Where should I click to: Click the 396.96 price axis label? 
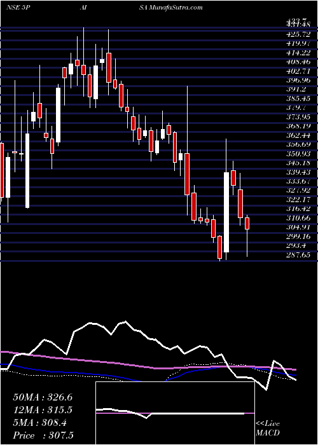(298, 80)
